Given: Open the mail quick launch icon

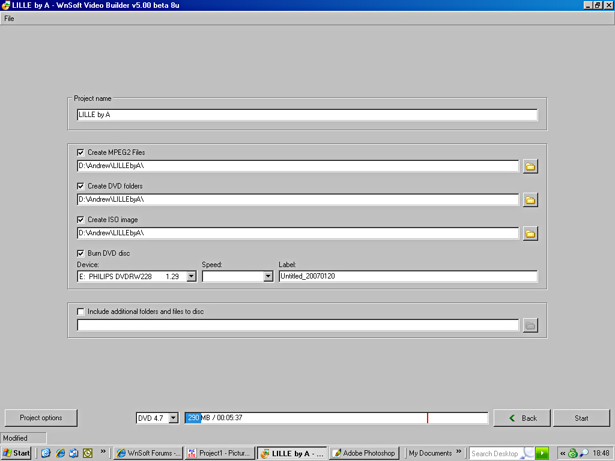Looking at the screenshot, I should point(74,453).
